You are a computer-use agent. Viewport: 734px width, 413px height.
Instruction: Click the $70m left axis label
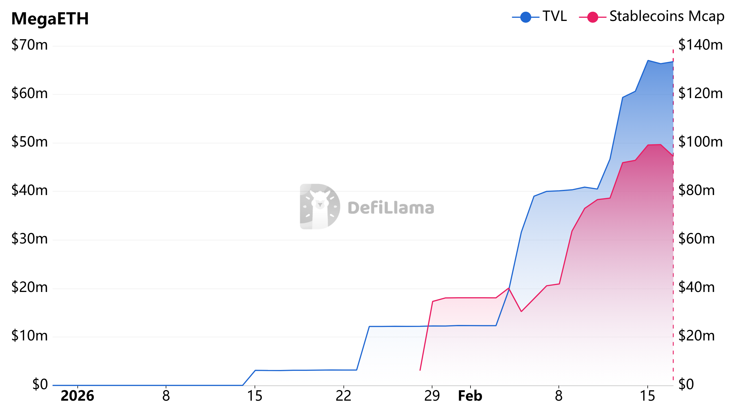[30, 45]
